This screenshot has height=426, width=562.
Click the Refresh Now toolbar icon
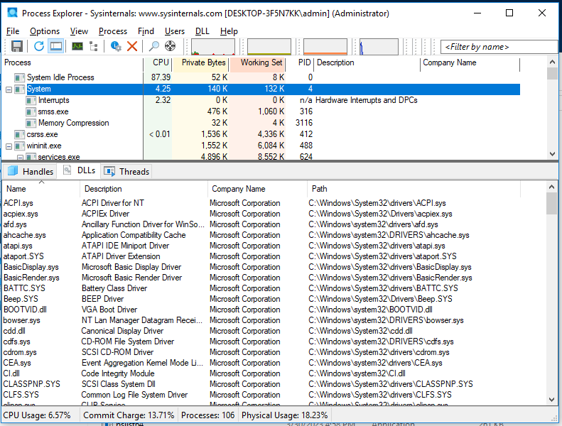coord(39,46)
